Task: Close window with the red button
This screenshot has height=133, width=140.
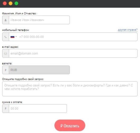Action: pyautogui.click(x=5, y=3)
